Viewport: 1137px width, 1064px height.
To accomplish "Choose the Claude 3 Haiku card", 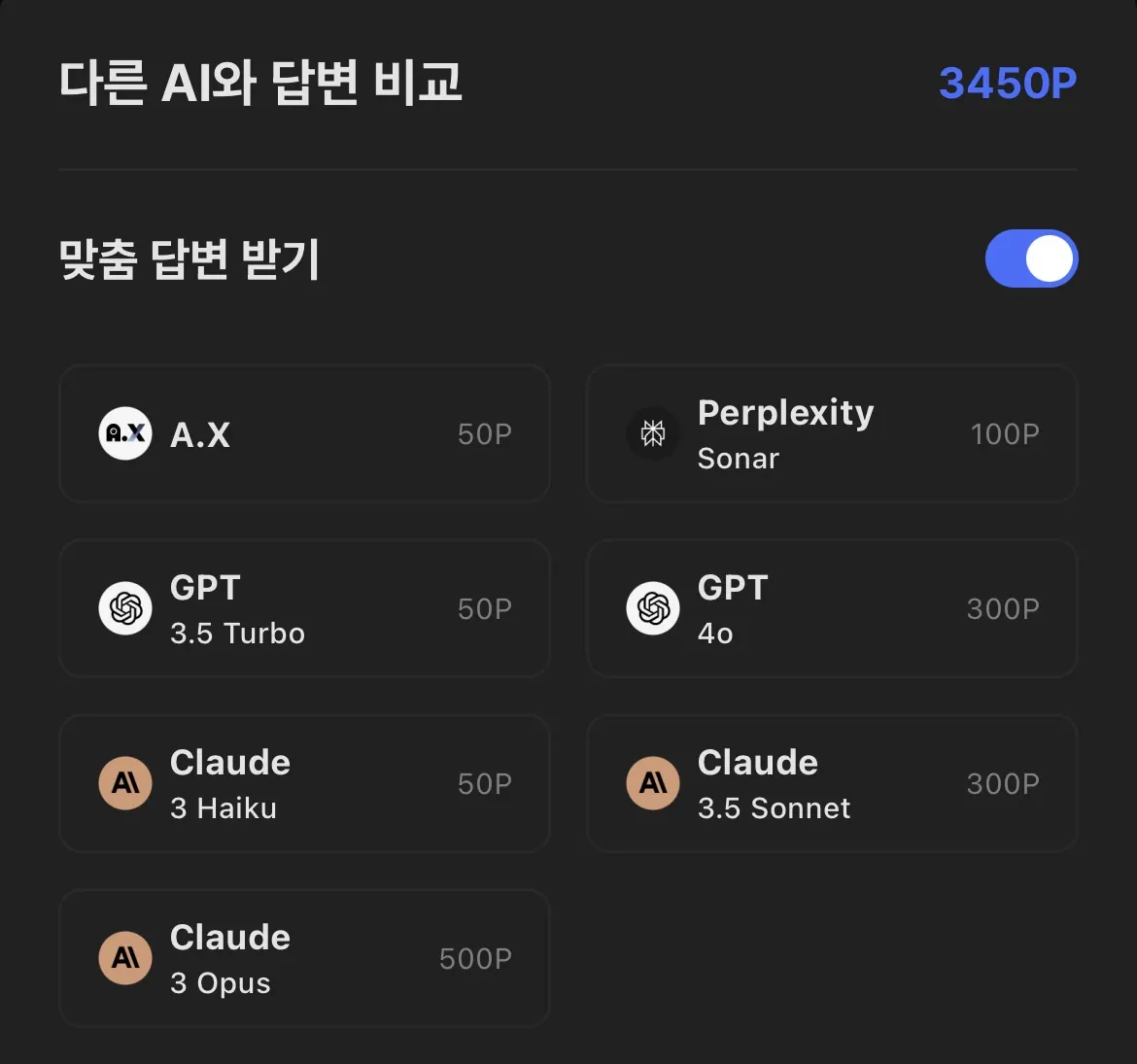I will (x=304, y=783).
